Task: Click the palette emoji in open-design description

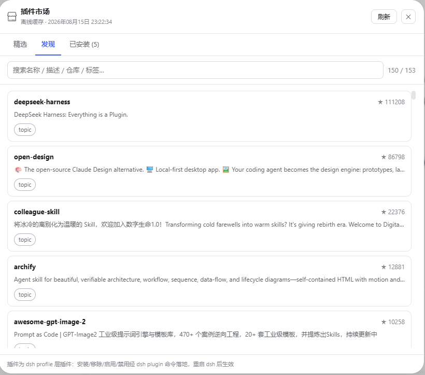Action: pyautogui.click(x=18, y=170)
